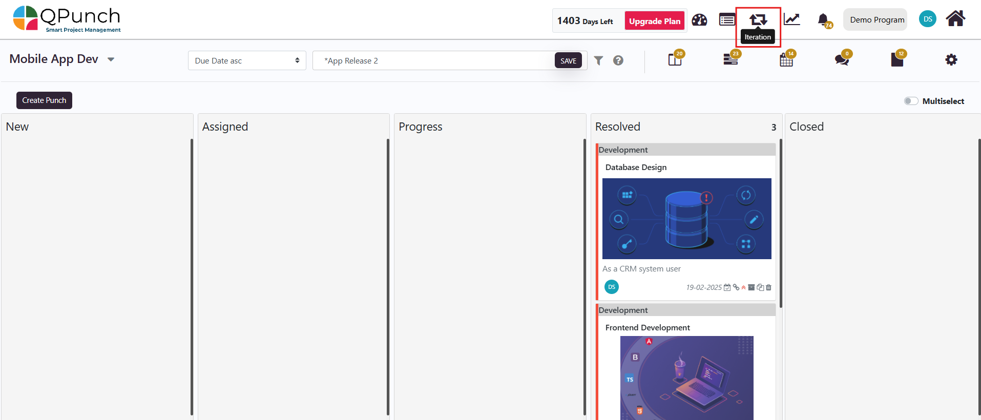The height and width of the screenshot is (420, 981).
Task: Click the Progress column header
Action: 420,127
